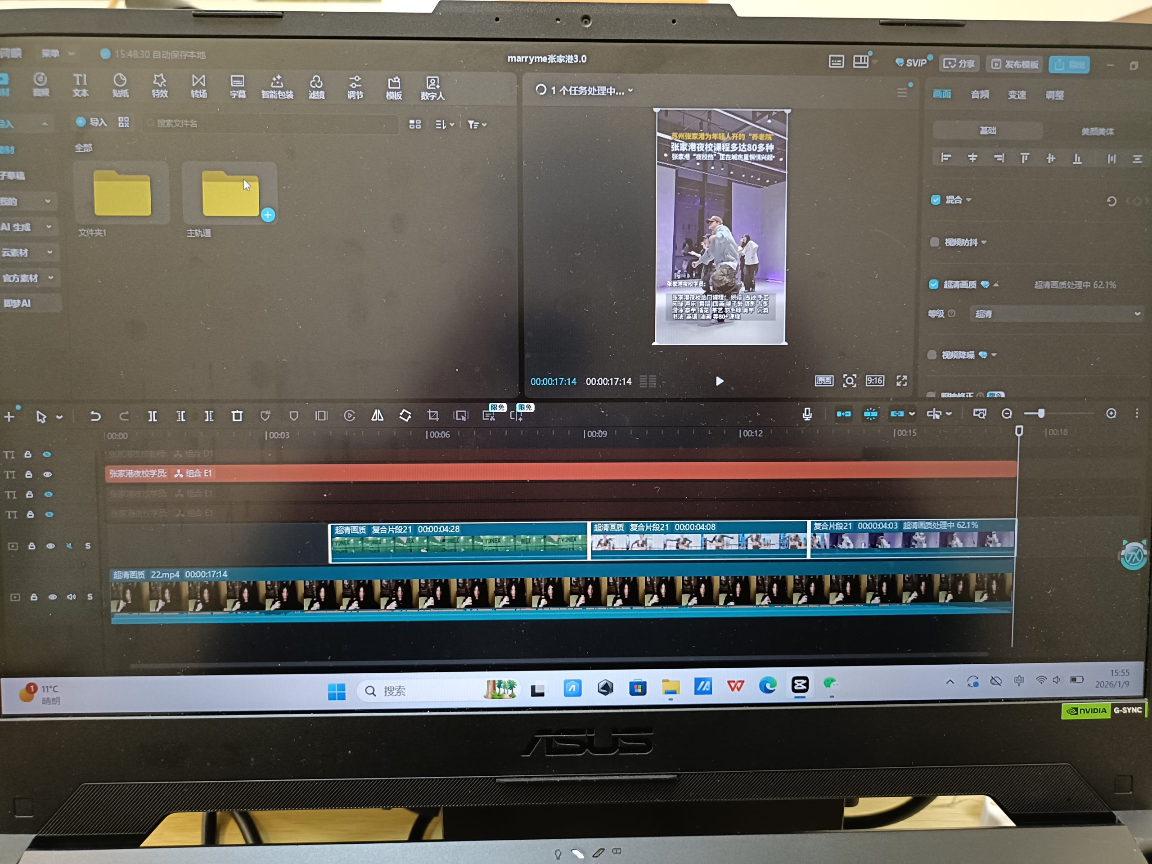Switch to the 音频 tab
Image resolution: width=1152 pixels, height=864 pixels.
980,95
